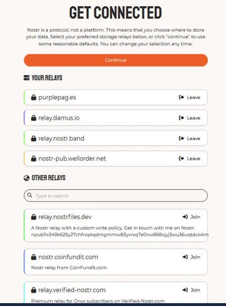This screenshot has height=306, width=226.
Task: Click the orange Continue button
Action: [116, 60]
